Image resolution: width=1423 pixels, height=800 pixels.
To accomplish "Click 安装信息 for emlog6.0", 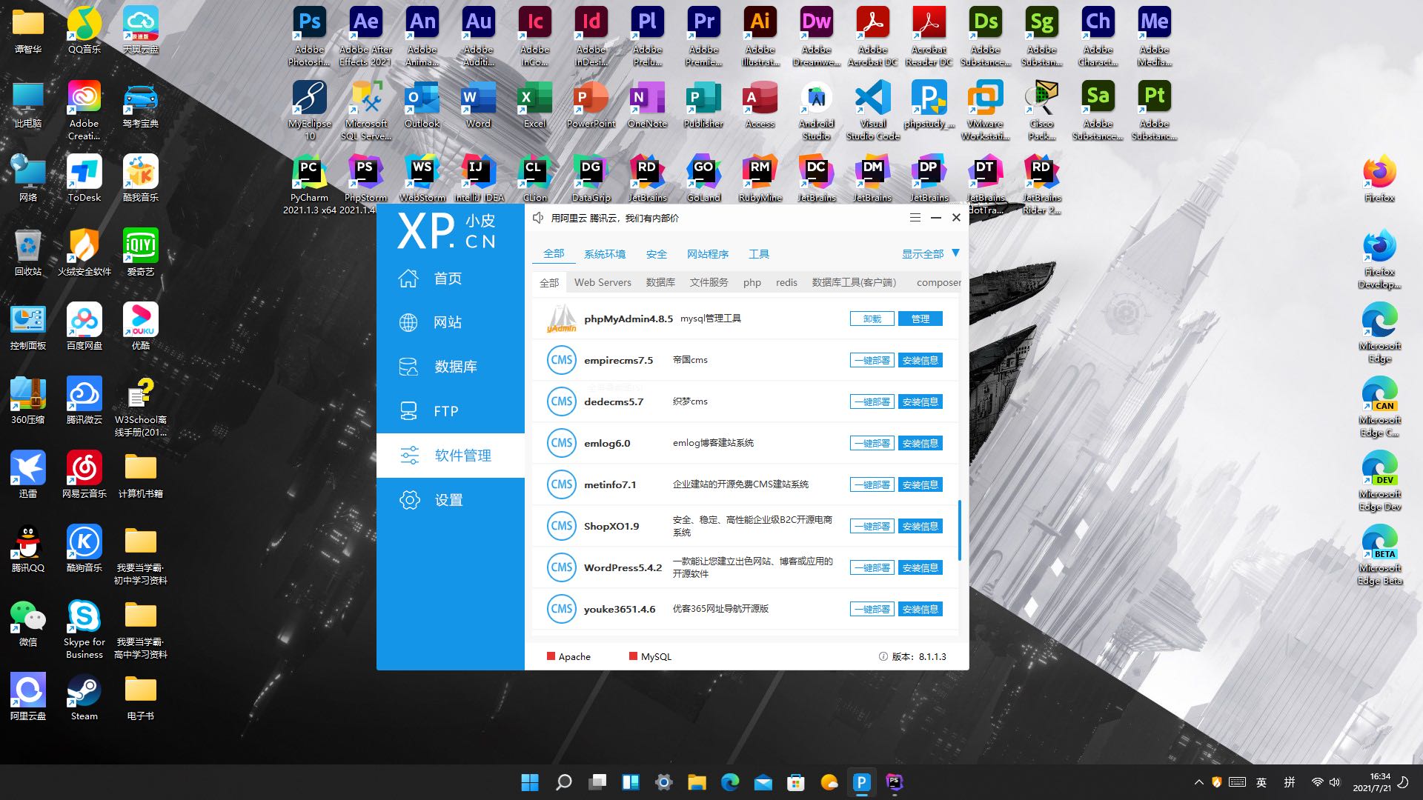I will (920, 443).
